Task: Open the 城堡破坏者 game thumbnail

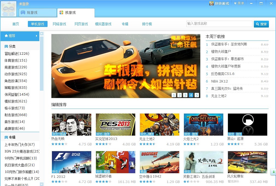Action: tap(116, 162)
